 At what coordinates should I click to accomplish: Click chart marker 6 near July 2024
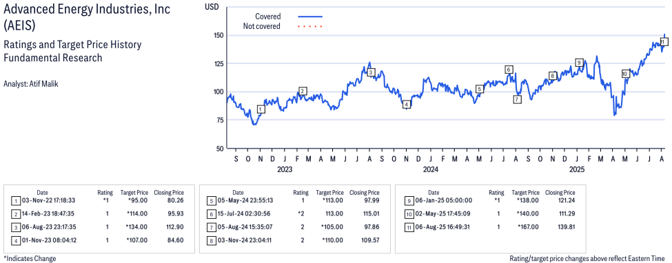pyautogui.click(x=509, y=70)
